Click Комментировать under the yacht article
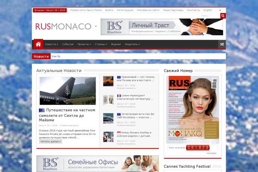 pyautogui.click(x=126, y=126)
